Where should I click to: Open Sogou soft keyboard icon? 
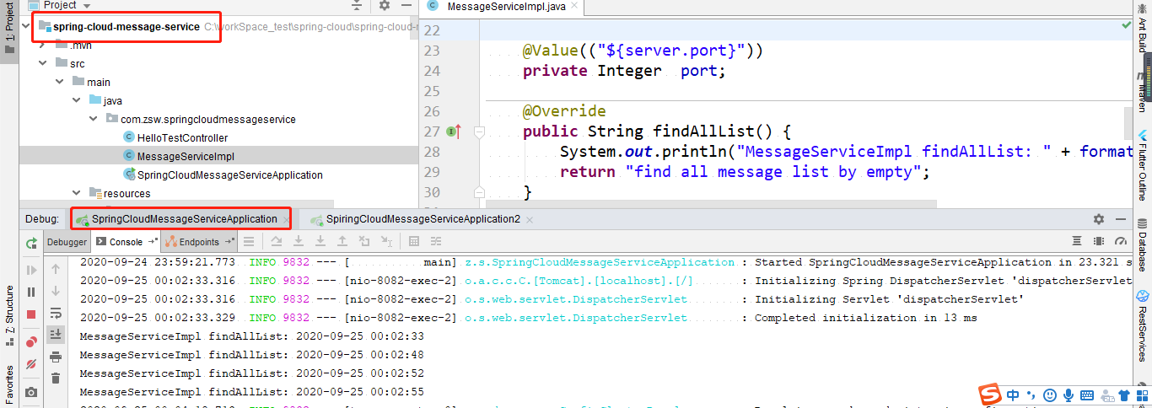[x=1087, y=395]
